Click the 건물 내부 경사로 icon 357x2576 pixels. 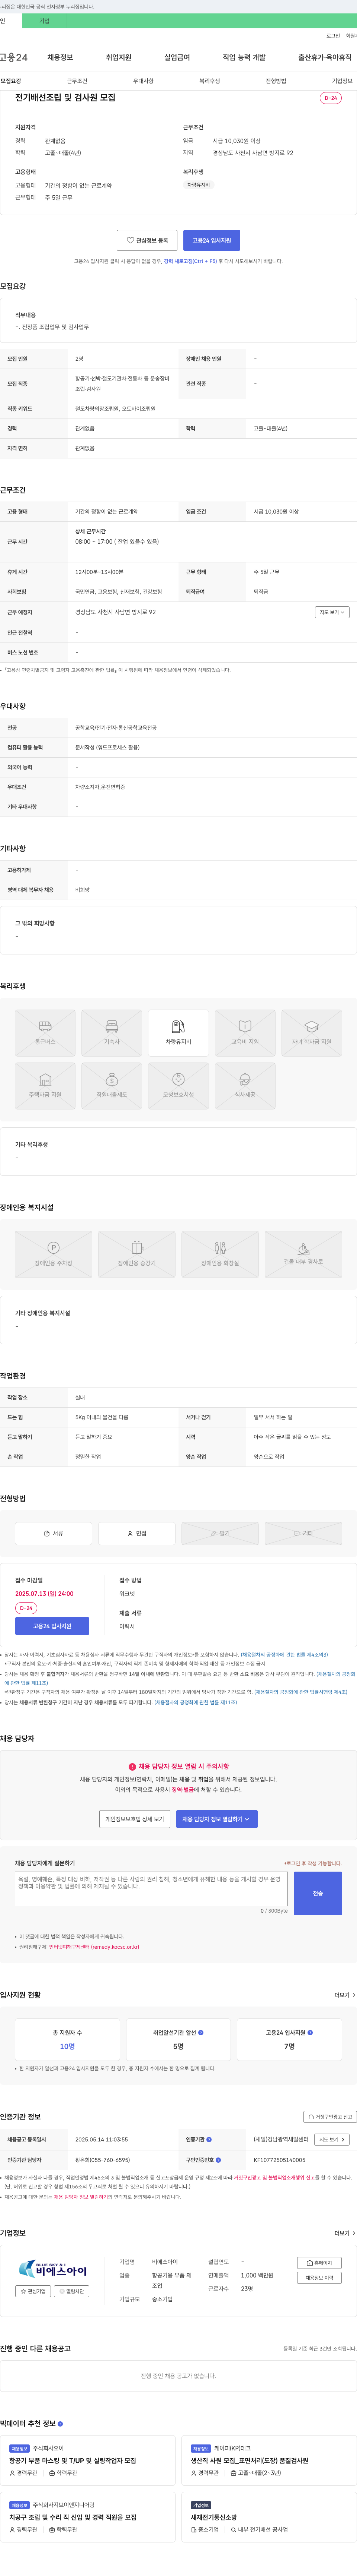click(303, 1254)
